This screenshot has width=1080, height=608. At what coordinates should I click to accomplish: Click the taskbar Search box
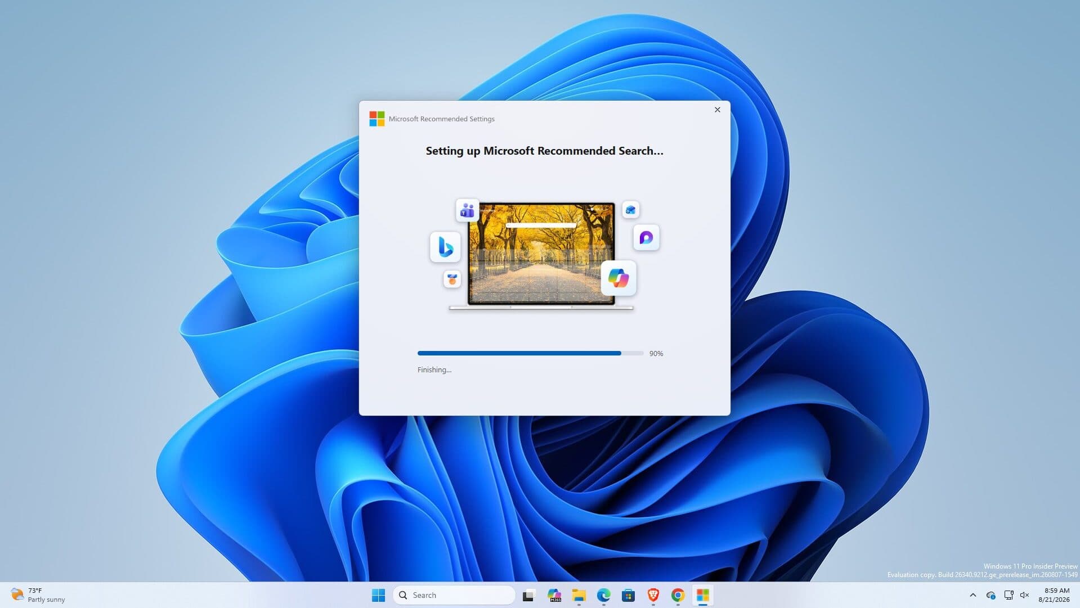454,595
